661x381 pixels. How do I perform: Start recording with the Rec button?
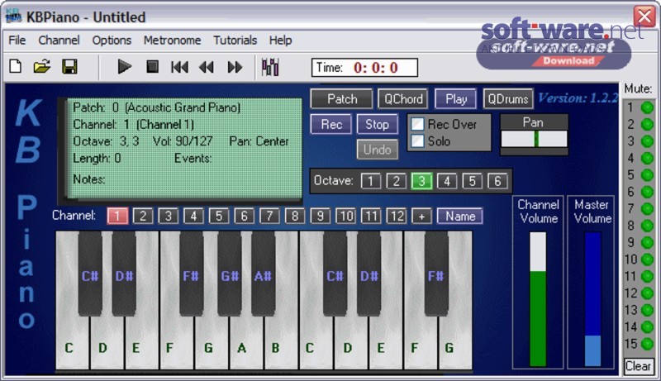tap(331, 124)
